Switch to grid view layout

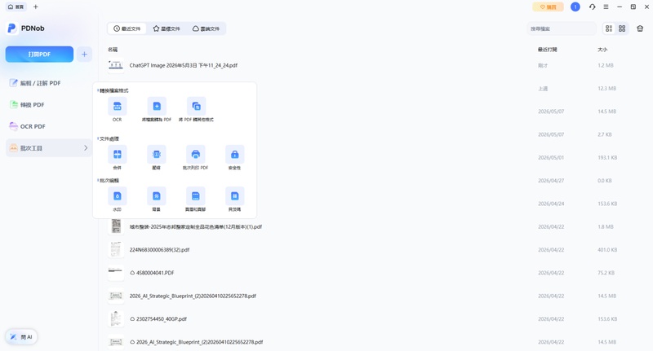point(622,29)
